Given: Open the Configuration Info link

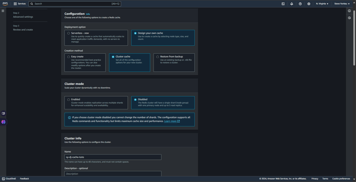Looking at the screenshot, I should (x=88, y=14).
